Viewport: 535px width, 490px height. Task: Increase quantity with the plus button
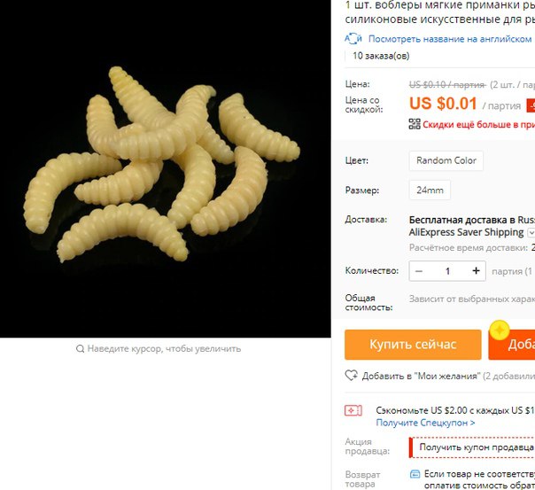coord(476,271)
